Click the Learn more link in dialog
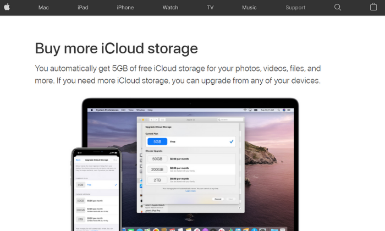The width and height of the screenshot is (385, 231). click(x=190, y=191)
